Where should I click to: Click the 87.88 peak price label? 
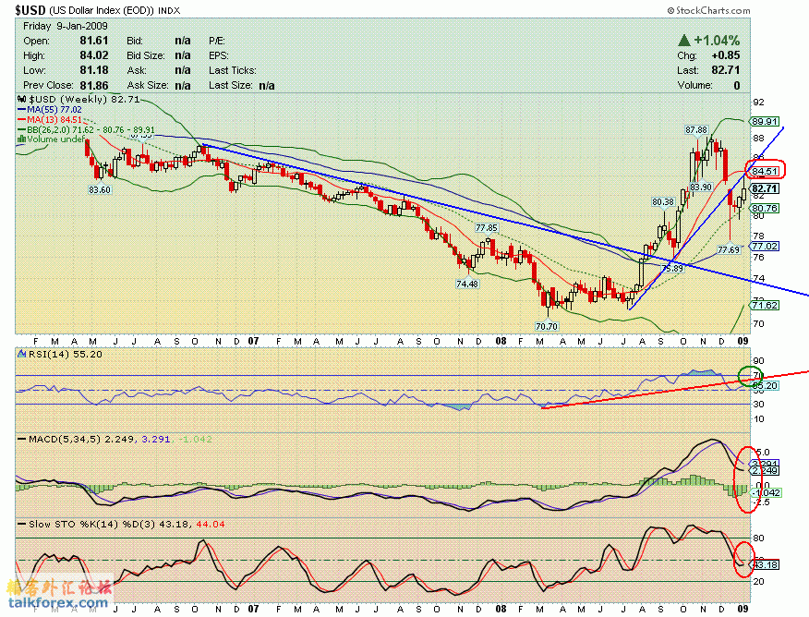(x=696, y=130)
